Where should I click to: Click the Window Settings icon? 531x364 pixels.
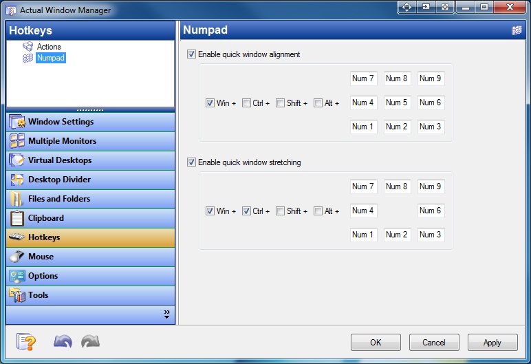pos(17,122)
